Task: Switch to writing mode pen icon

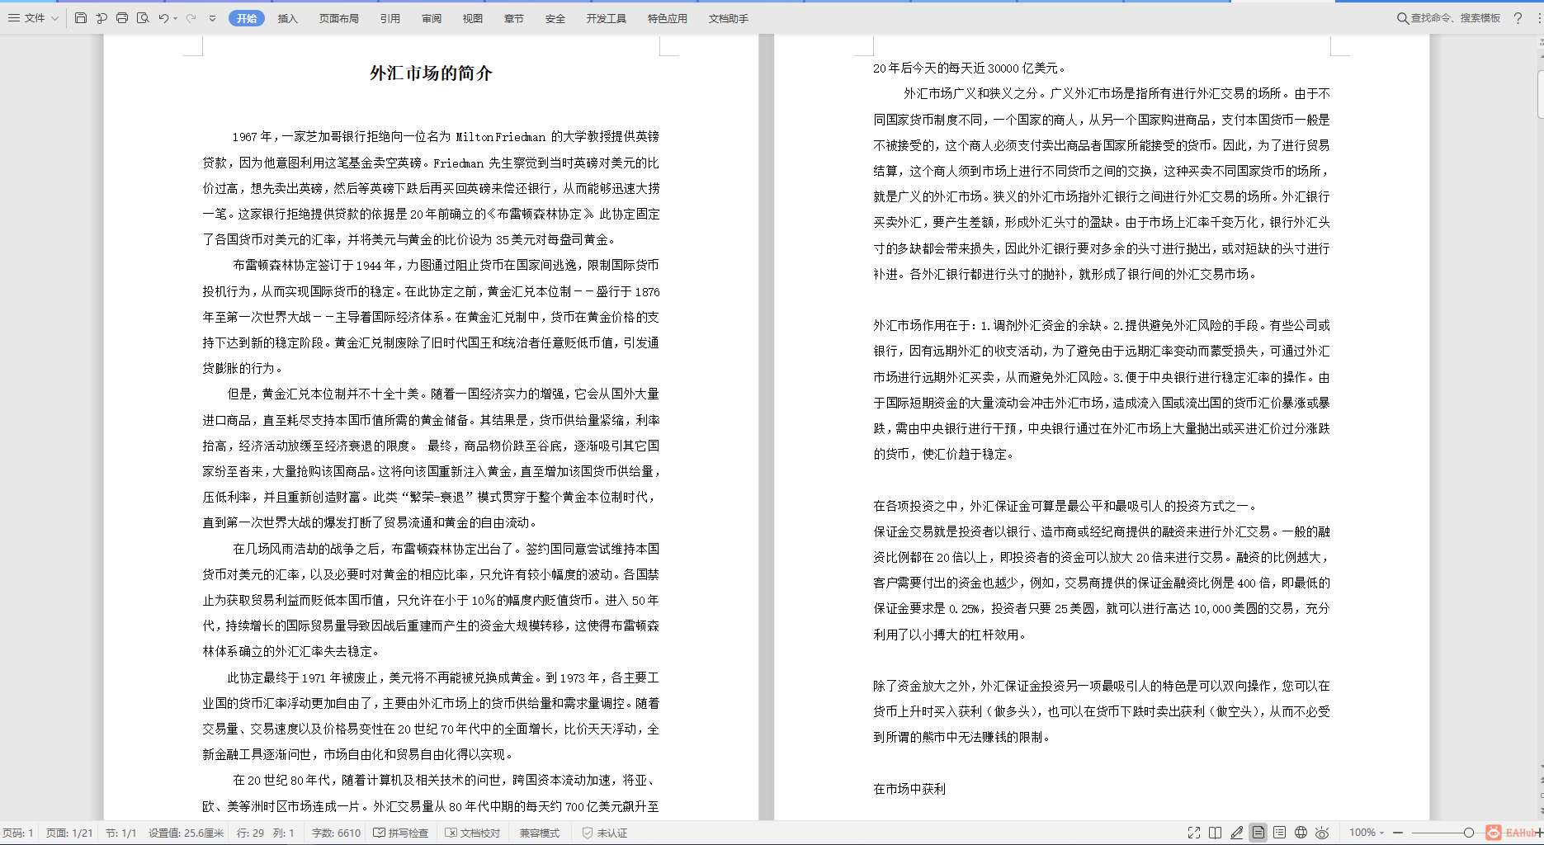Action: click(x=1237, y=833)
